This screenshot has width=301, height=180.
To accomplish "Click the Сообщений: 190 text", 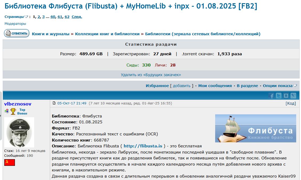I will [19, 156].
